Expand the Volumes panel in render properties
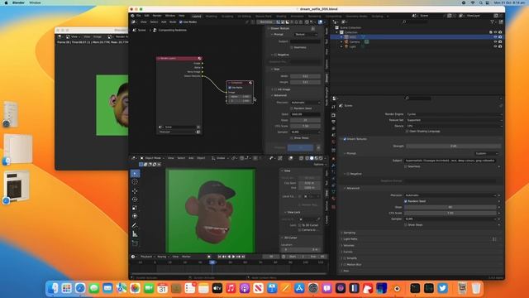The image size is (529, 298). click(349, 245)
